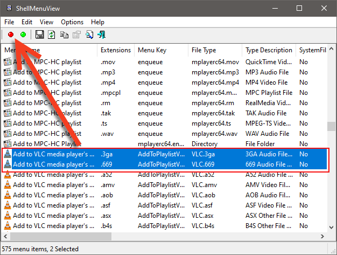
Task: Click the MPC Playlist File description cell
Action: (x=269, y=93)
